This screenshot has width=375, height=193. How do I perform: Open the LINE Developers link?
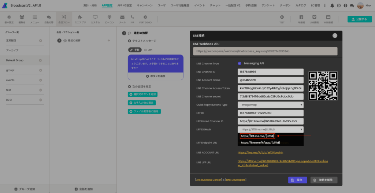(x=236, y=180)
